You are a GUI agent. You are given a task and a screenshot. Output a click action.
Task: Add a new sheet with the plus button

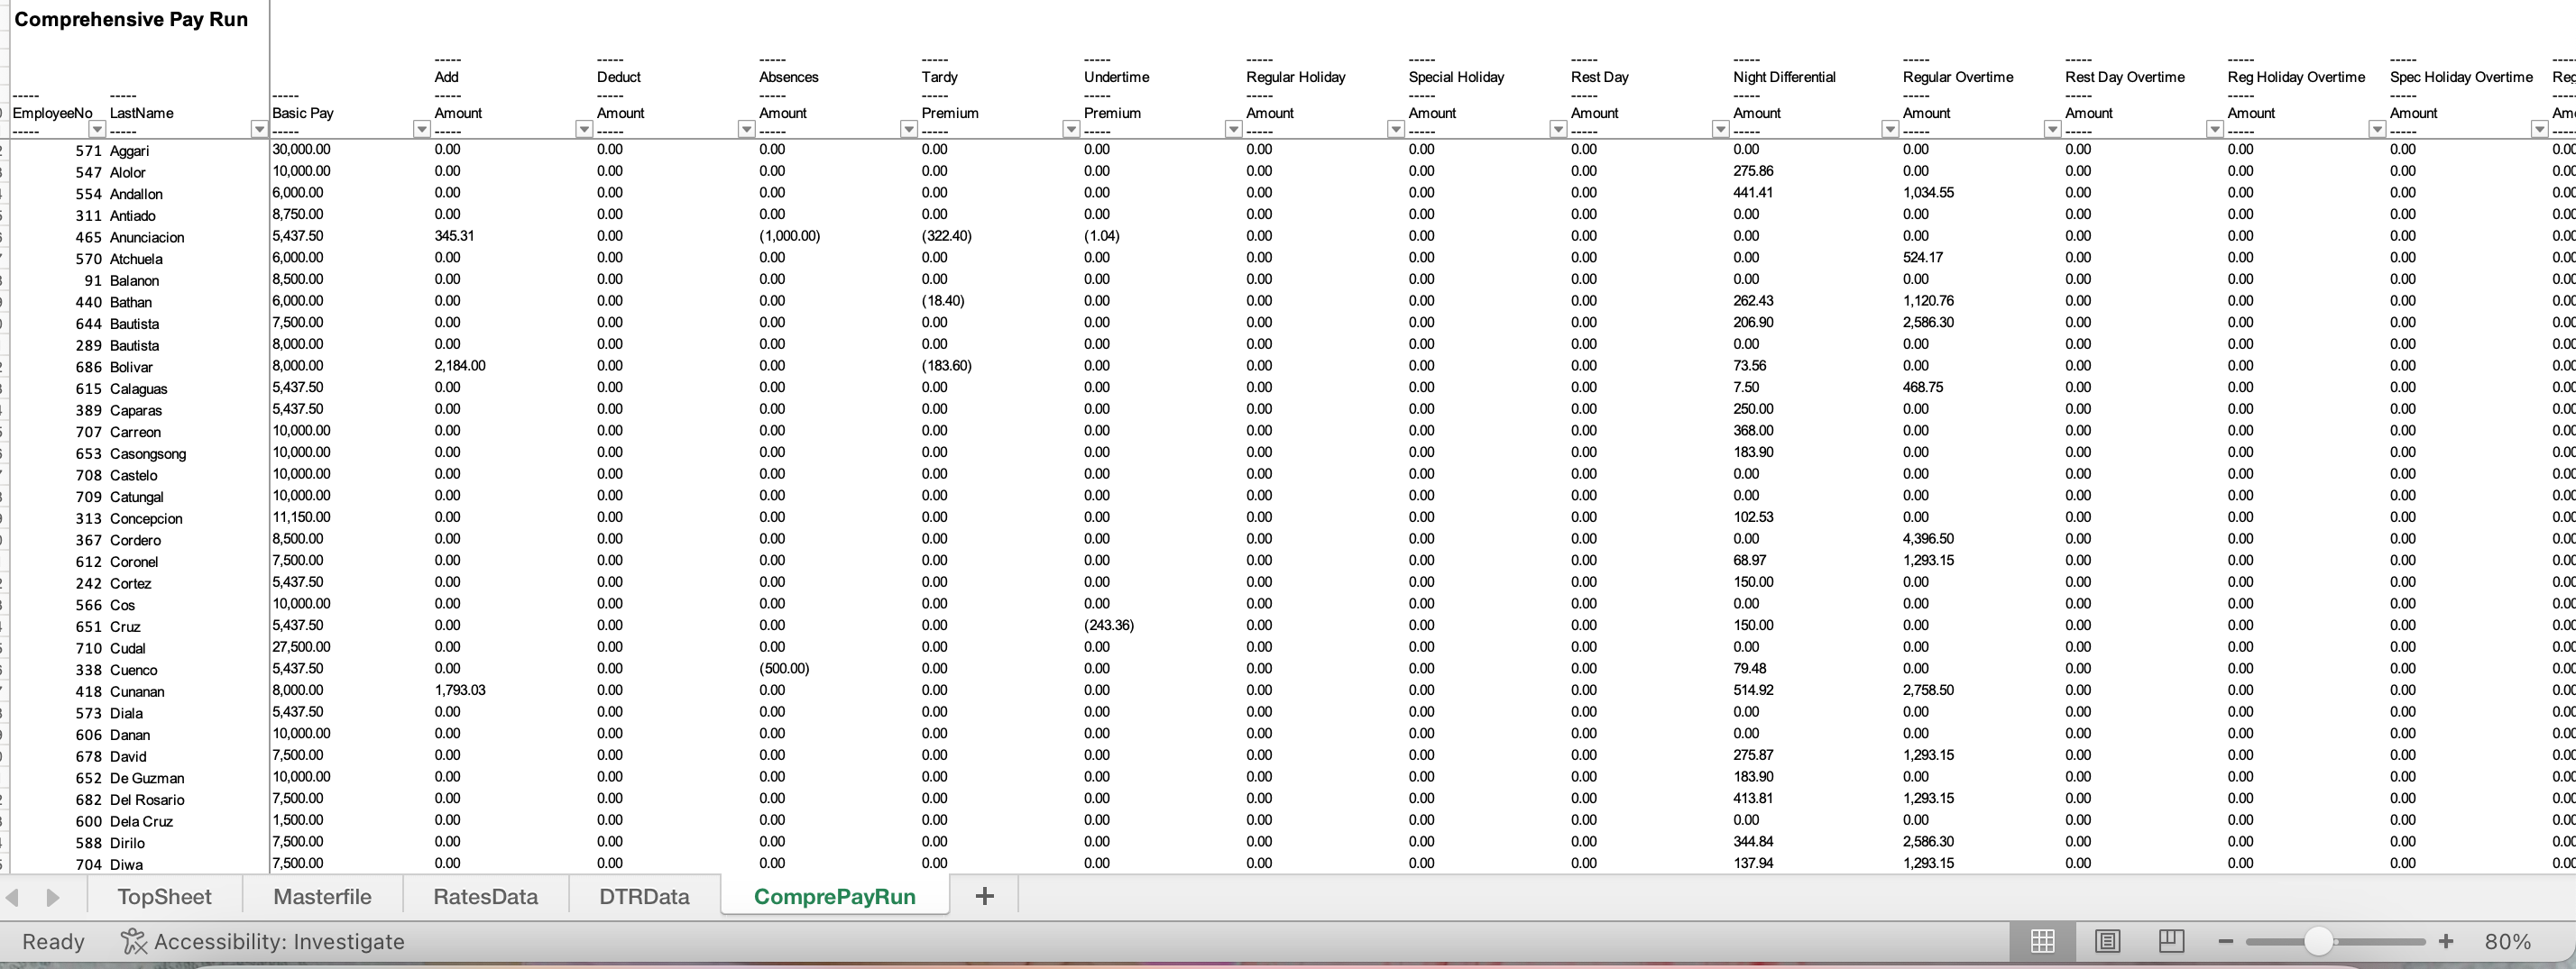[984, 896]
